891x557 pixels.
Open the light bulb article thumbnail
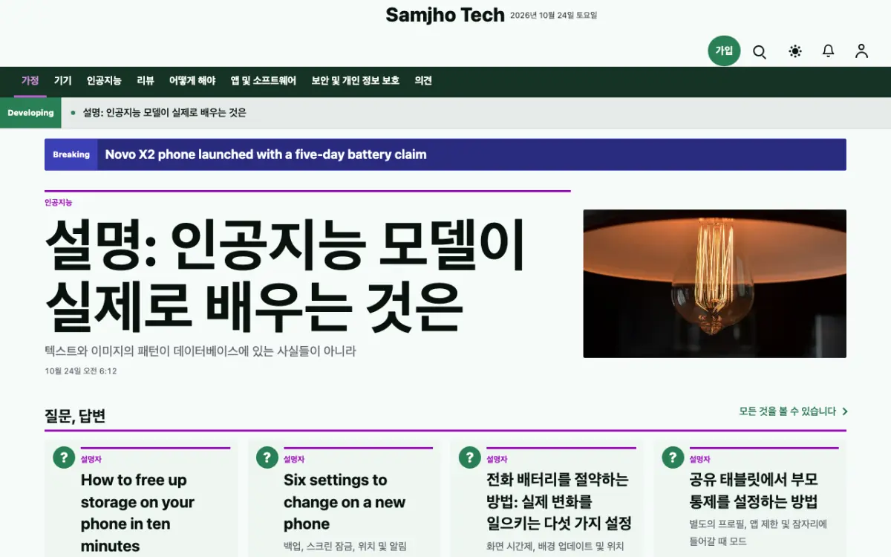[x=714, y=284]
